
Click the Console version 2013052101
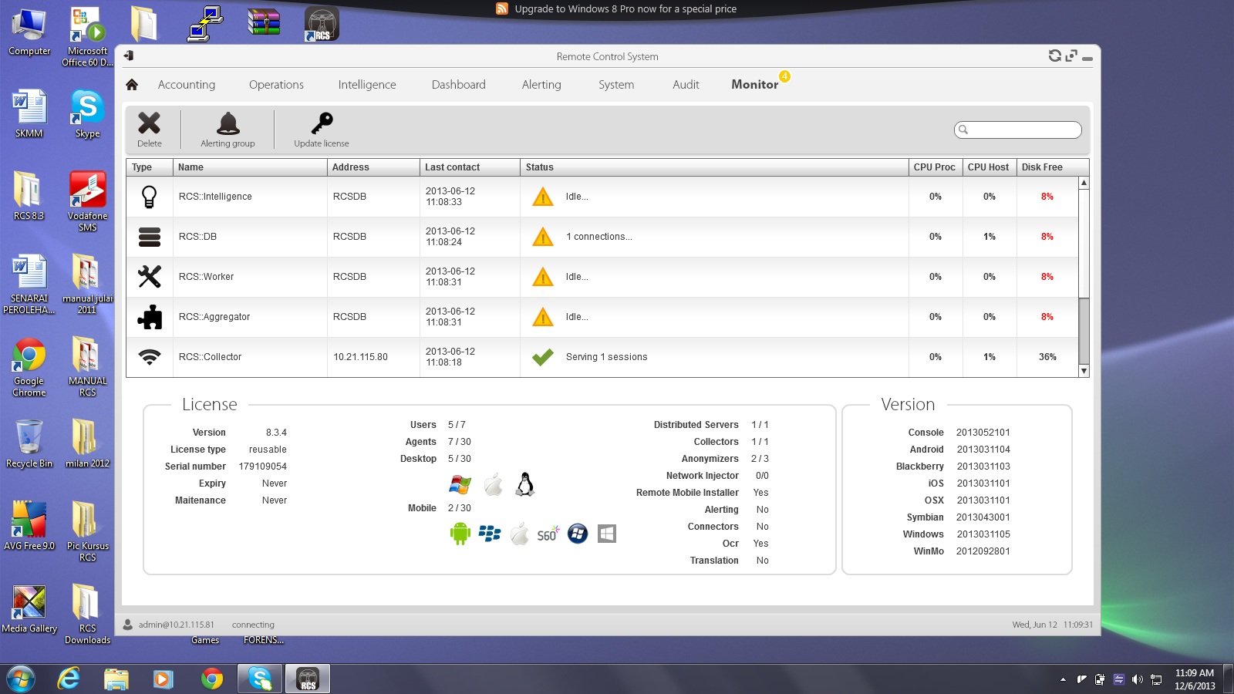pos(983,433)
